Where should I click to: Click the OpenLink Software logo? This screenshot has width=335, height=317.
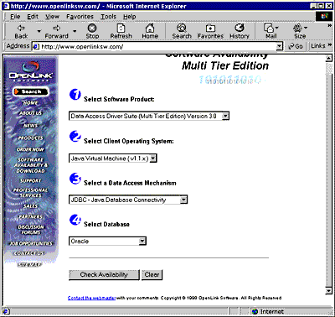[x=30, y=71]
